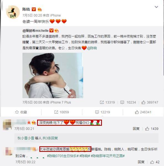Like the first comment with 1439 likes
The image size is (164, 166).
(x=152, y=129)
